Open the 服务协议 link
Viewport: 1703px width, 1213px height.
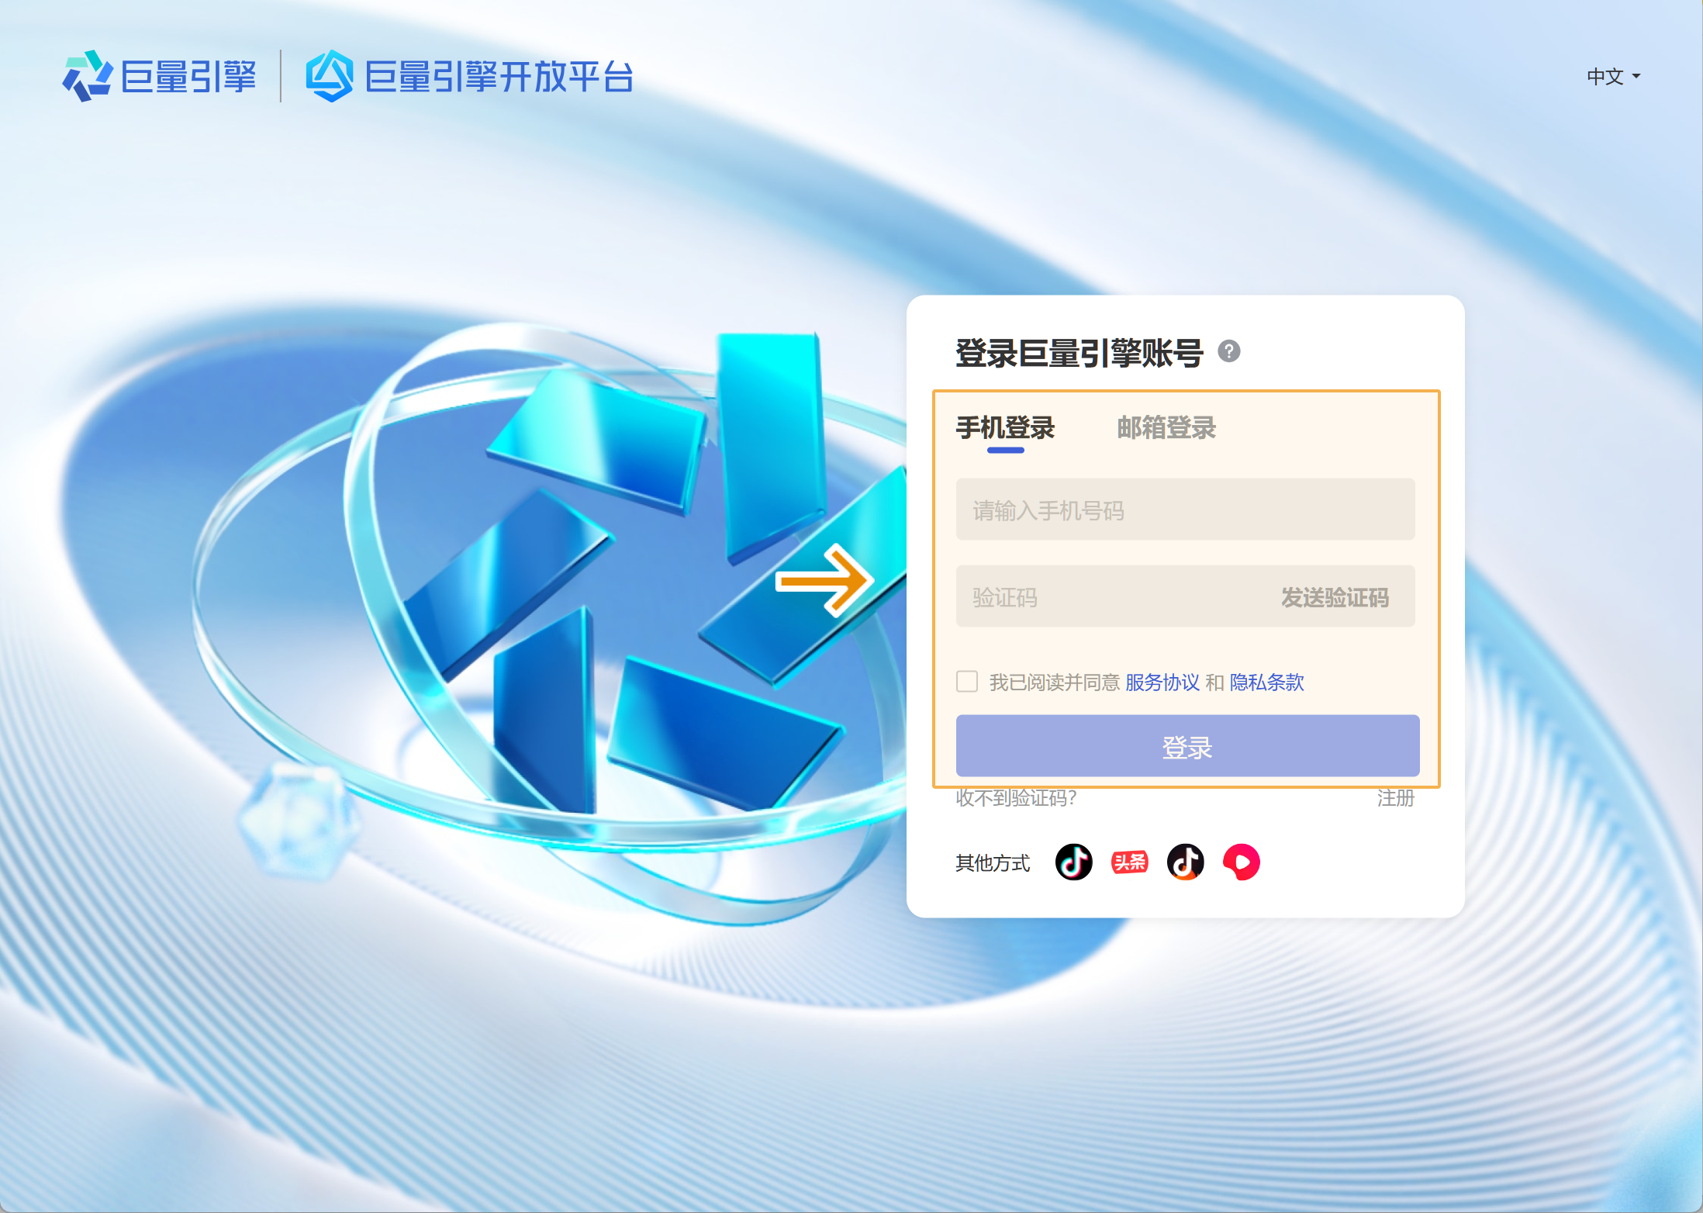pyautogui.click(x=1160, y=682)
